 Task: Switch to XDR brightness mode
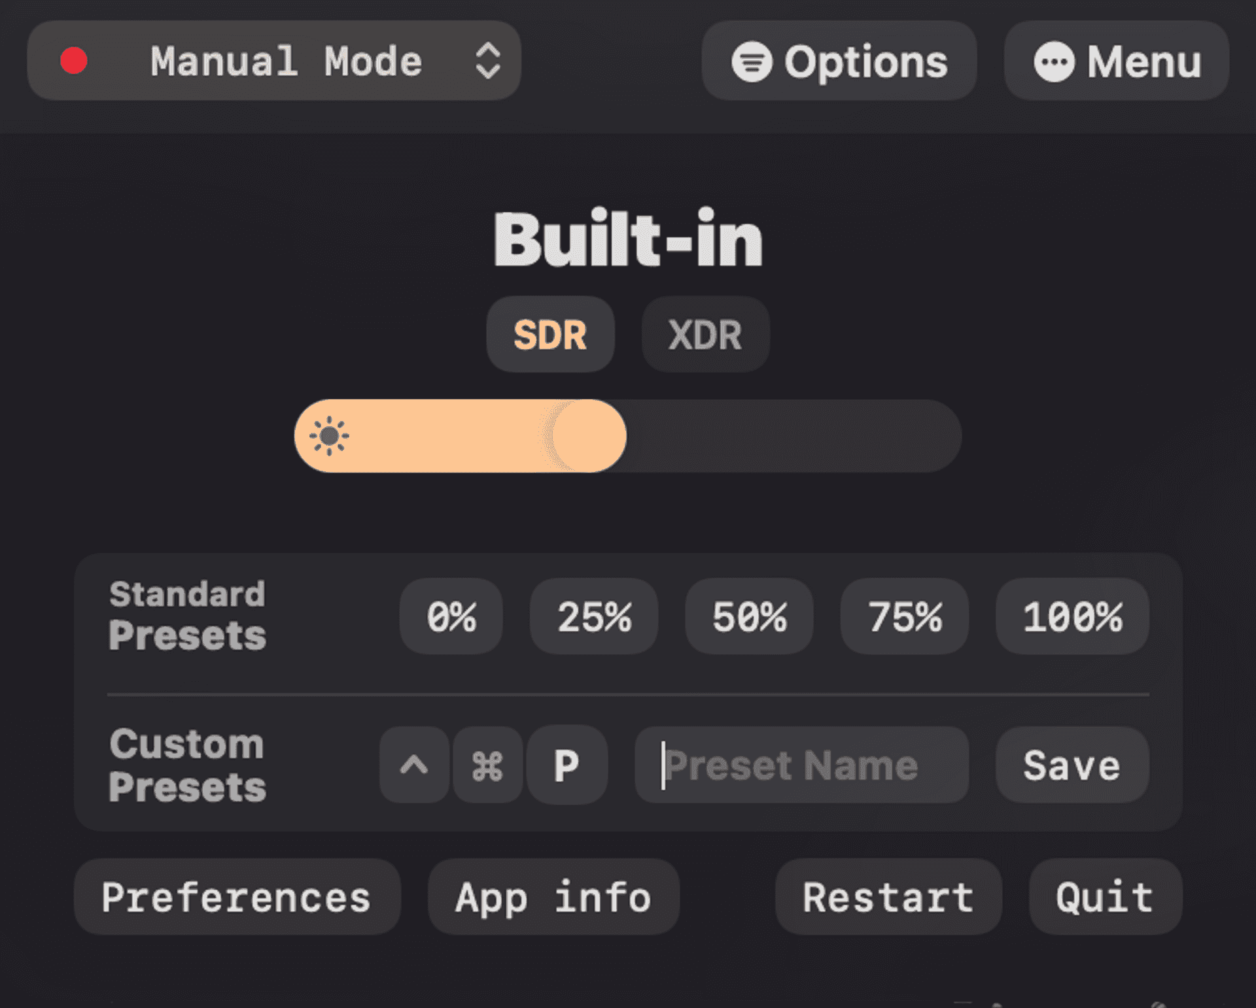[x=705, y=335]
